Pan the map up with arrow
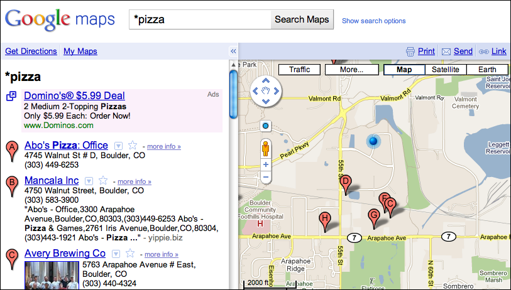This screenshot has width=511, height=290. click(266, 80)
